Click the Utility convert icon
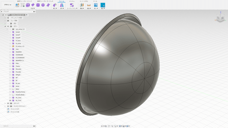 [x=72, y=5]
